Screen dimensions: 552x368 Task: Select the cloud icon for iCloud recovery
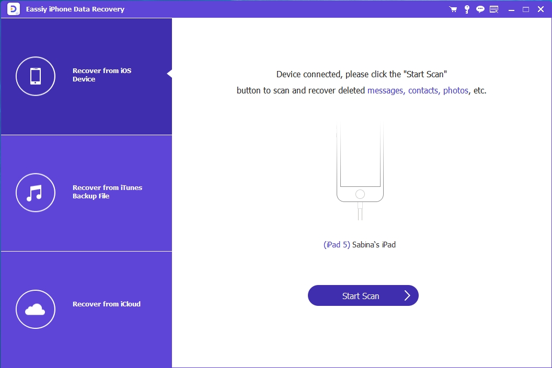tap(36, 309)
